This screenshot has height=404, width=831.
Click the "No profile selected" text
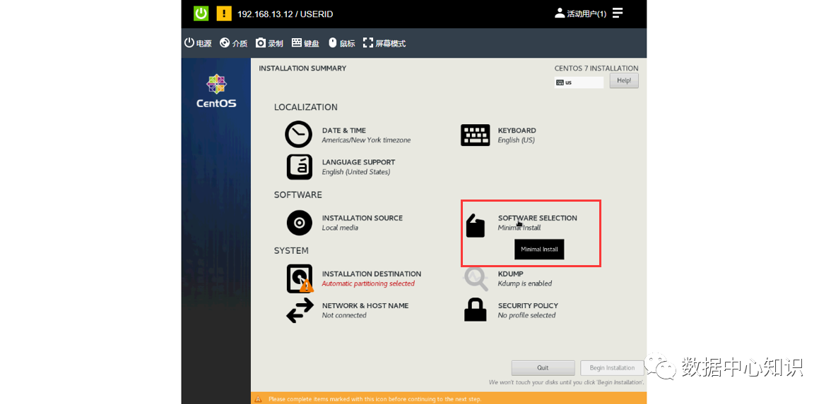(527, 316)
